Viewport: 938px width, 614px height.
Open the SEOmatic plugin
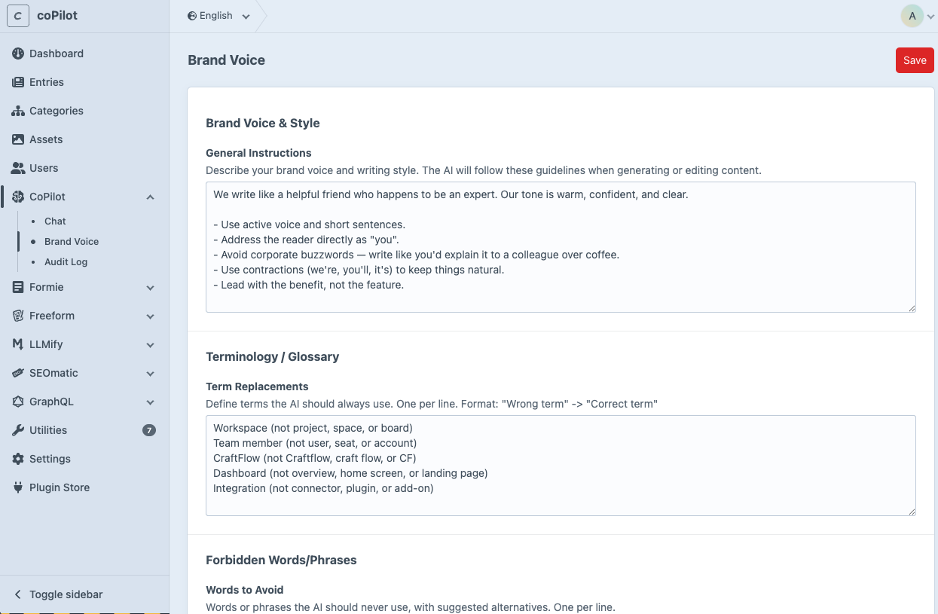53,373
